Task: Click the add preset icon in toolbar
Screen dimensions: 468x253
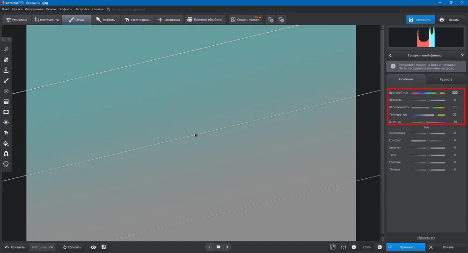Action: [x=271, y=20]
